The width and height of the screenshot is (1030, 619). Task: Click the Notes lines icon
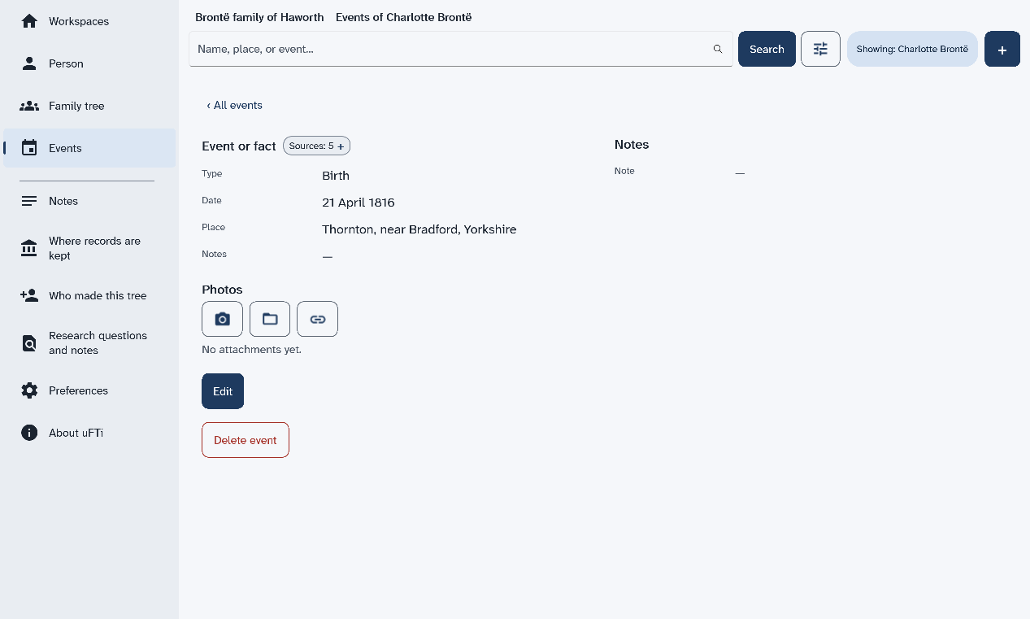(x=29, y=201)
